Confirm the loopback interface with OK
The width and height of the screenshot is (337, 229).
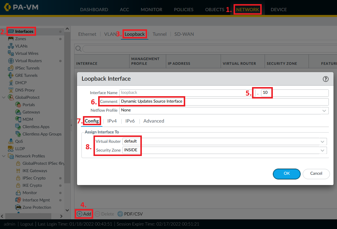pos(287,174)
